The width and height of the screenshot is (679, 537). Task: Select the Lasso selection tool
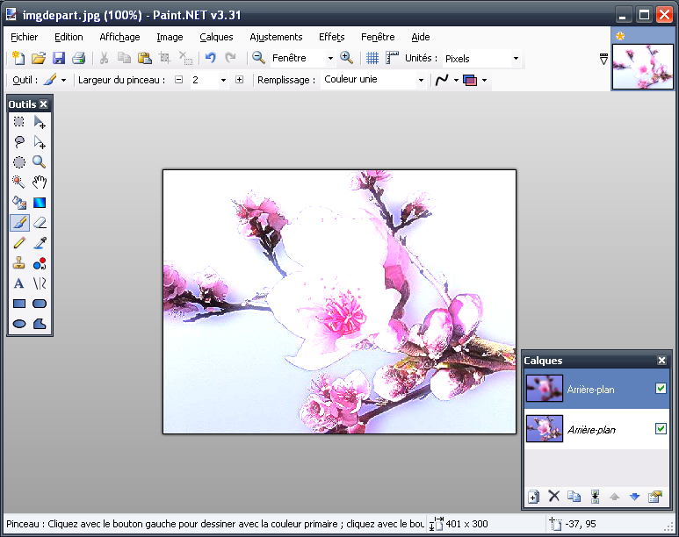tap(18, 142)
